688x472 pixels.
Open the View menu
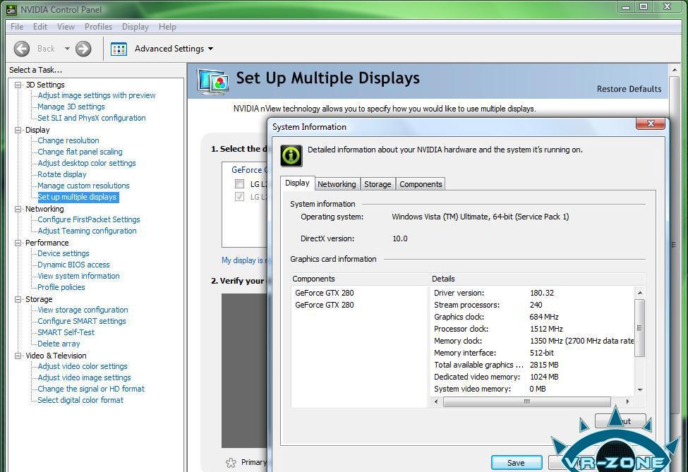coord(66,27)
